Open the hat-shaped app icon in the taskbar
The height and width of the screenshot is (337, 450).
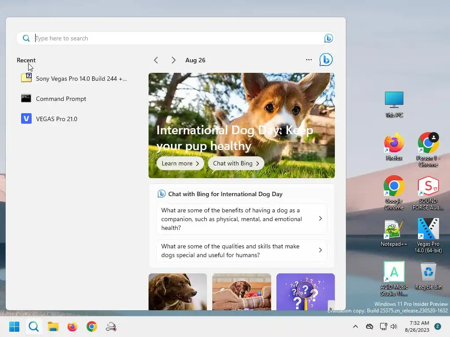point(111,326)
